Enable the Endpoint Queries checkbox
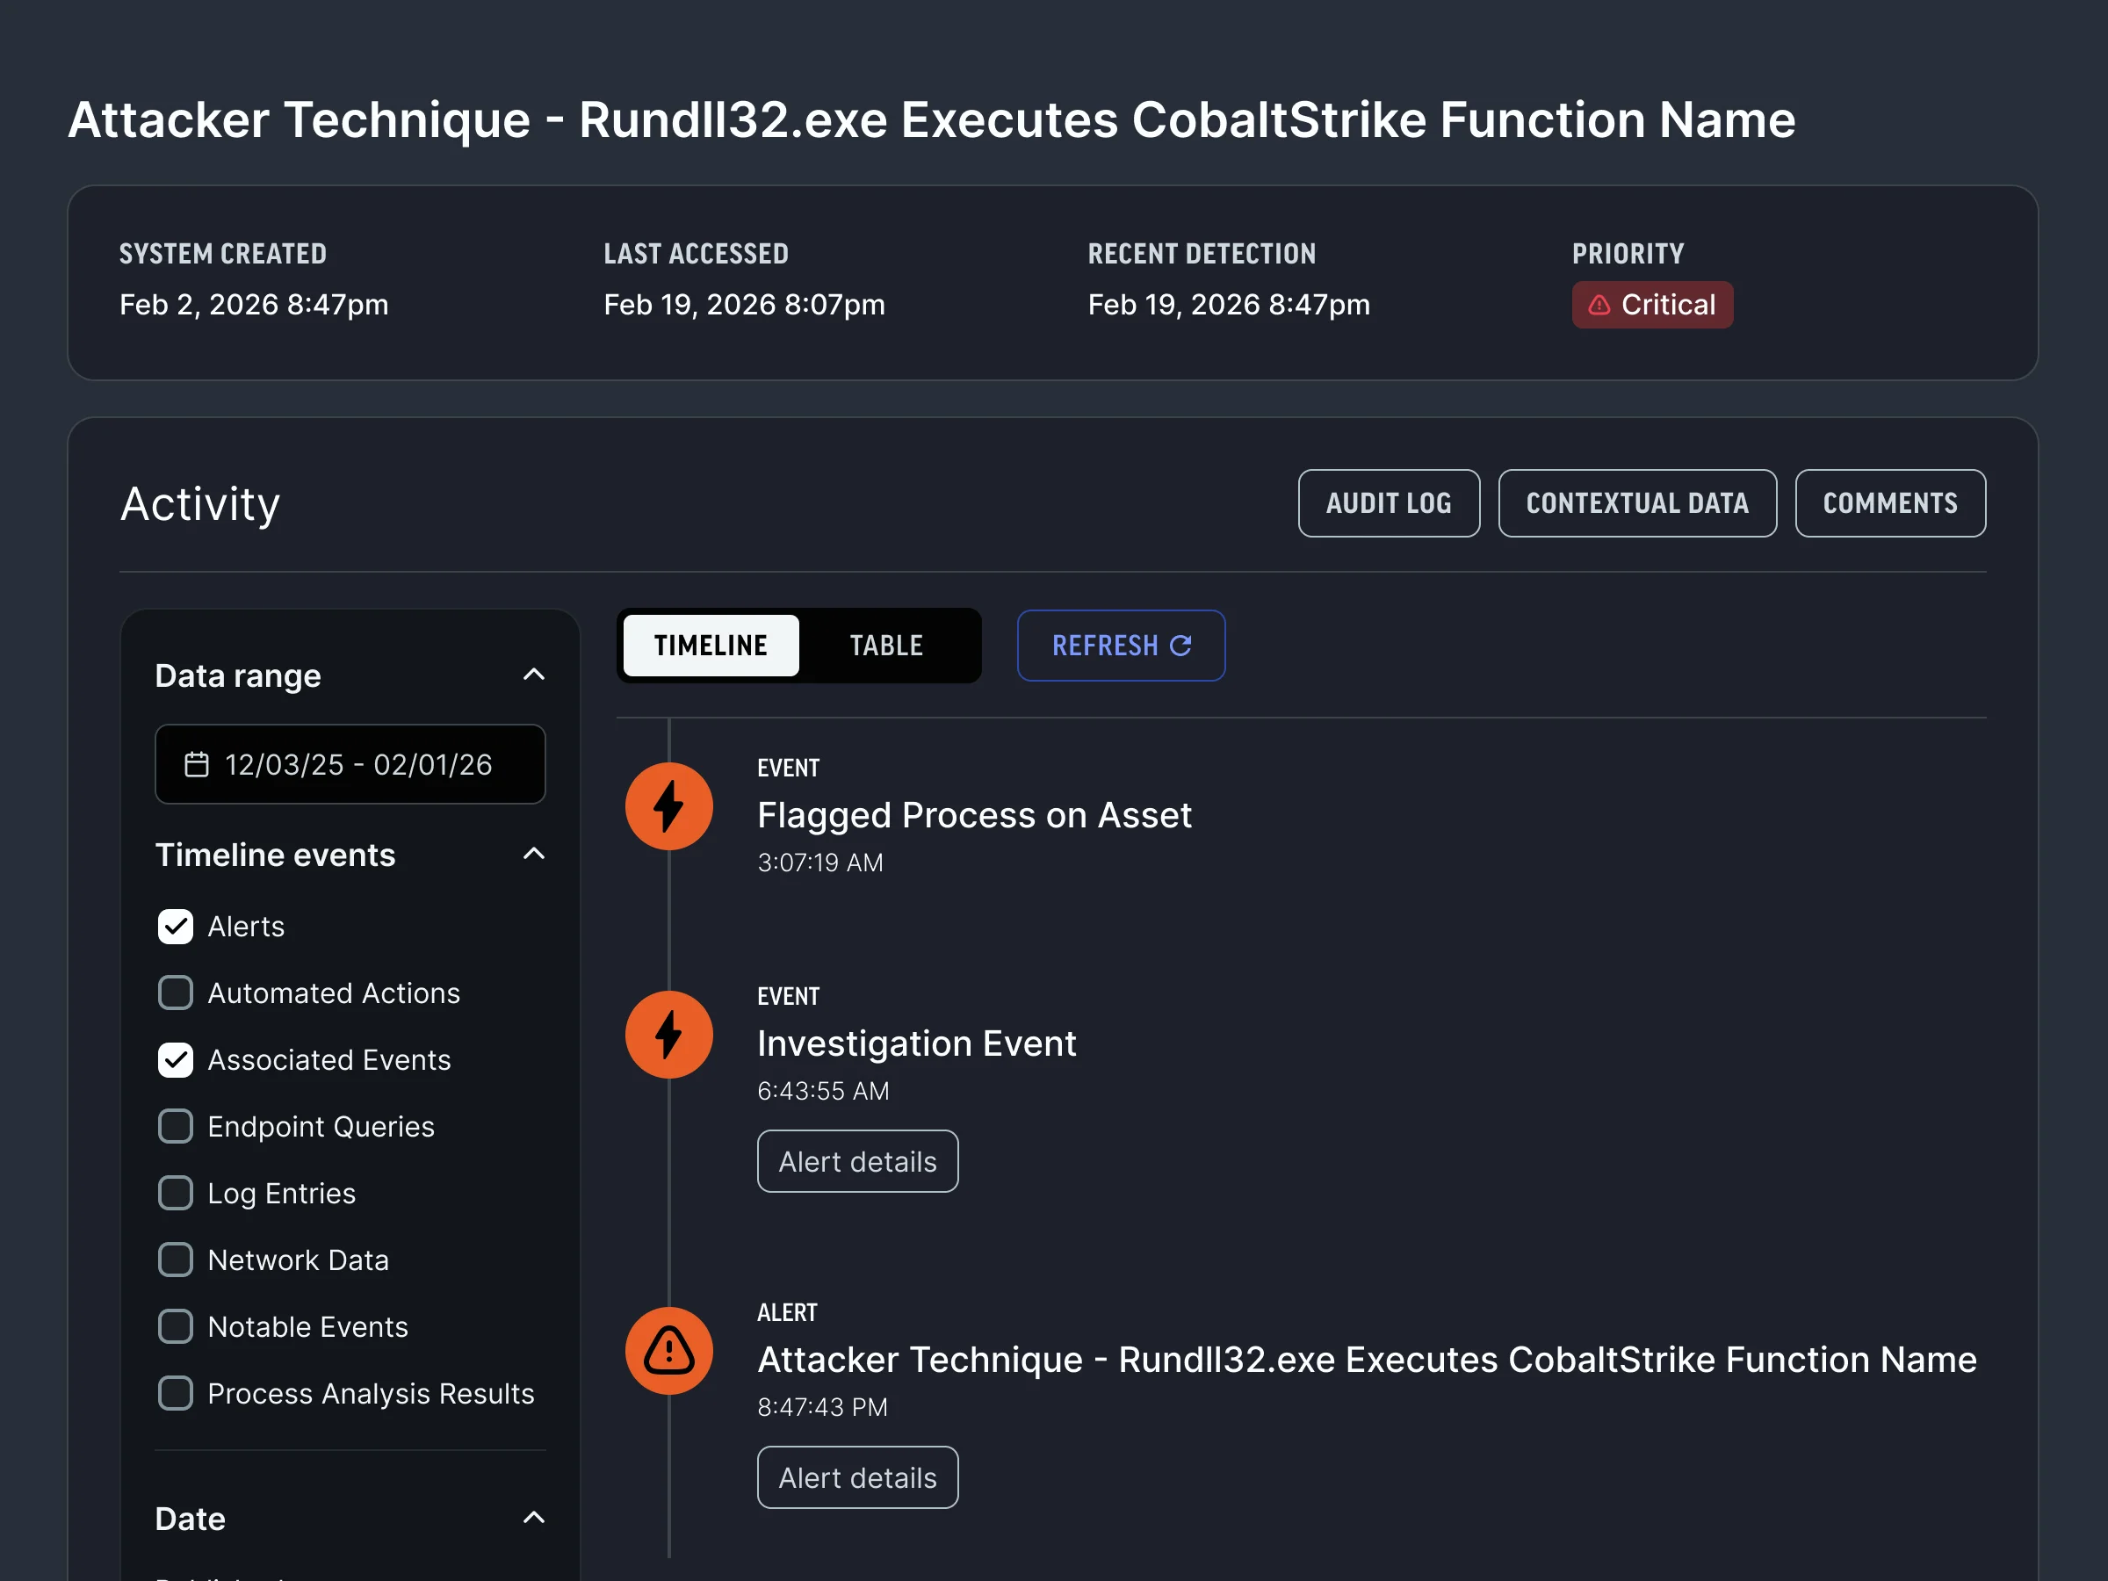The height and width of the screenshot is (1581, 2108). tap(176, 1126)
